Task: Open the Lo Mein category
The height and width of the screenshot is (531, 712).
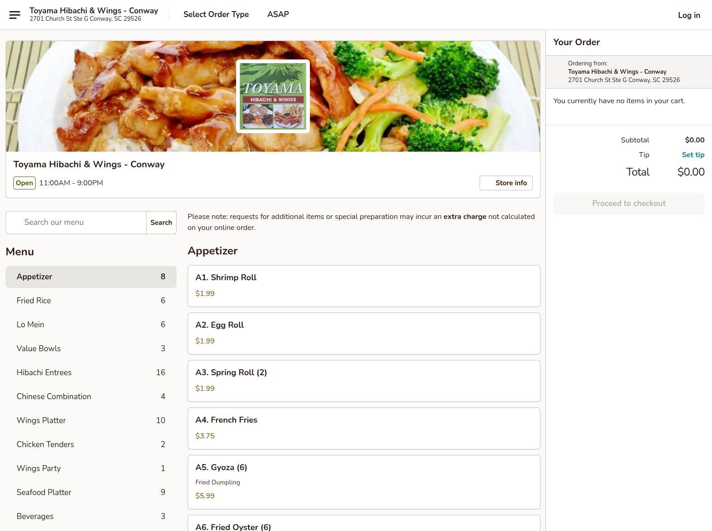Action: (x=91, y=325)
